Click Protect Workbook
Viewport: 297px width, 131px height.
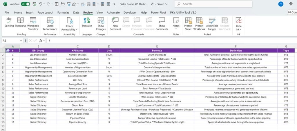coord(199,24)
